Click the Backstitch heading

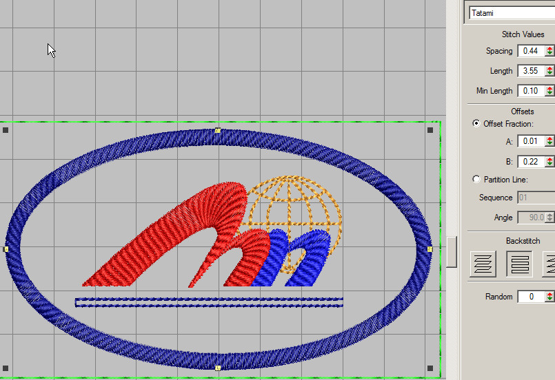click(x=523, y=241)
